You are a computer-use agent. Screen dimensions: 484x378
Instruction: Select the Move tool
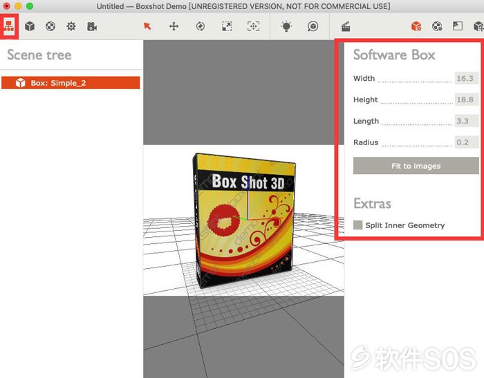[174, 26]
